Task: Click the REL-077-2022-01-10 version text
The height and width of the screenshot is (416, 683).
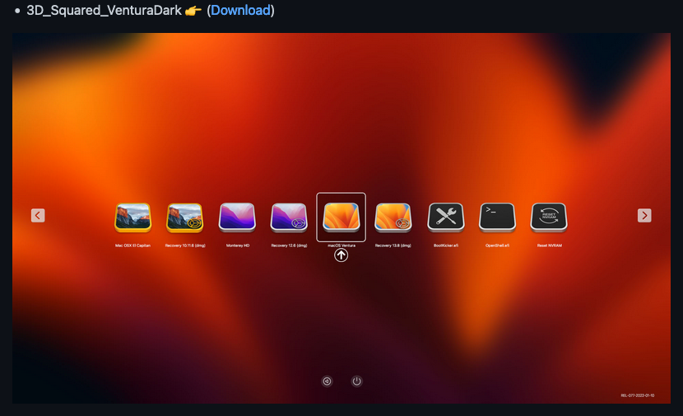Action: pyautogui.click(x=637, y=395)
